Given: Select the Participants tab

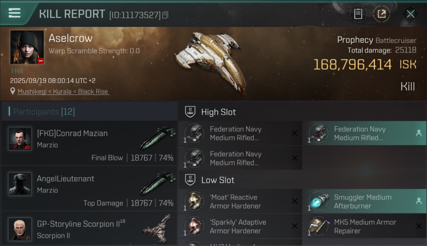Looking at the screenshot, I should [44, 112].
